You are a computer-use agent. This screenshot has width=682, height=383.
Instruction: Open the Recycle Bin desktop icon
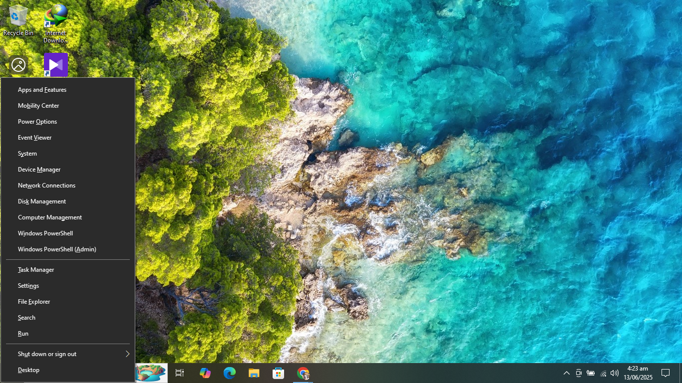18,20
